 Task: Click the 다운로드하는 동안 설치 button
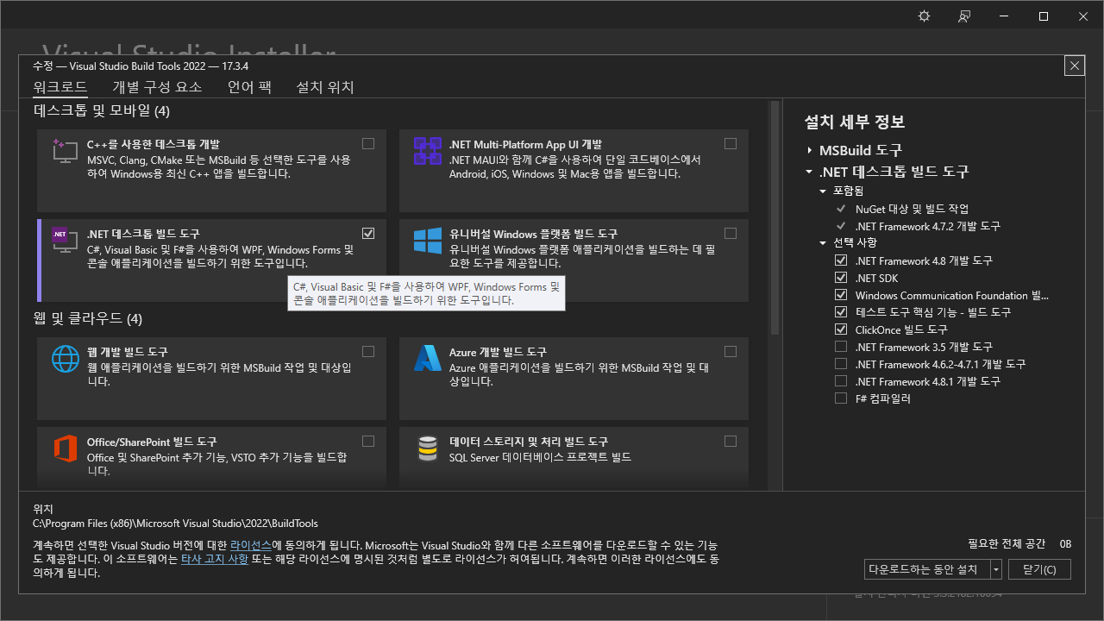click(927, 569)
